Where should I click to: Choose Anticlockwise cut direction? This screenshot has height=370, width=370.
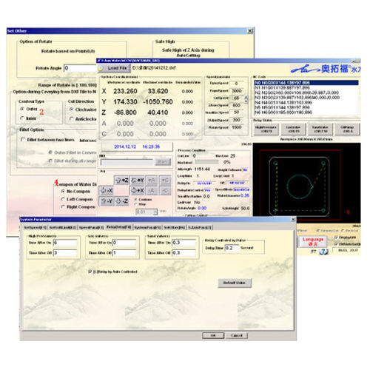[72, 119]
